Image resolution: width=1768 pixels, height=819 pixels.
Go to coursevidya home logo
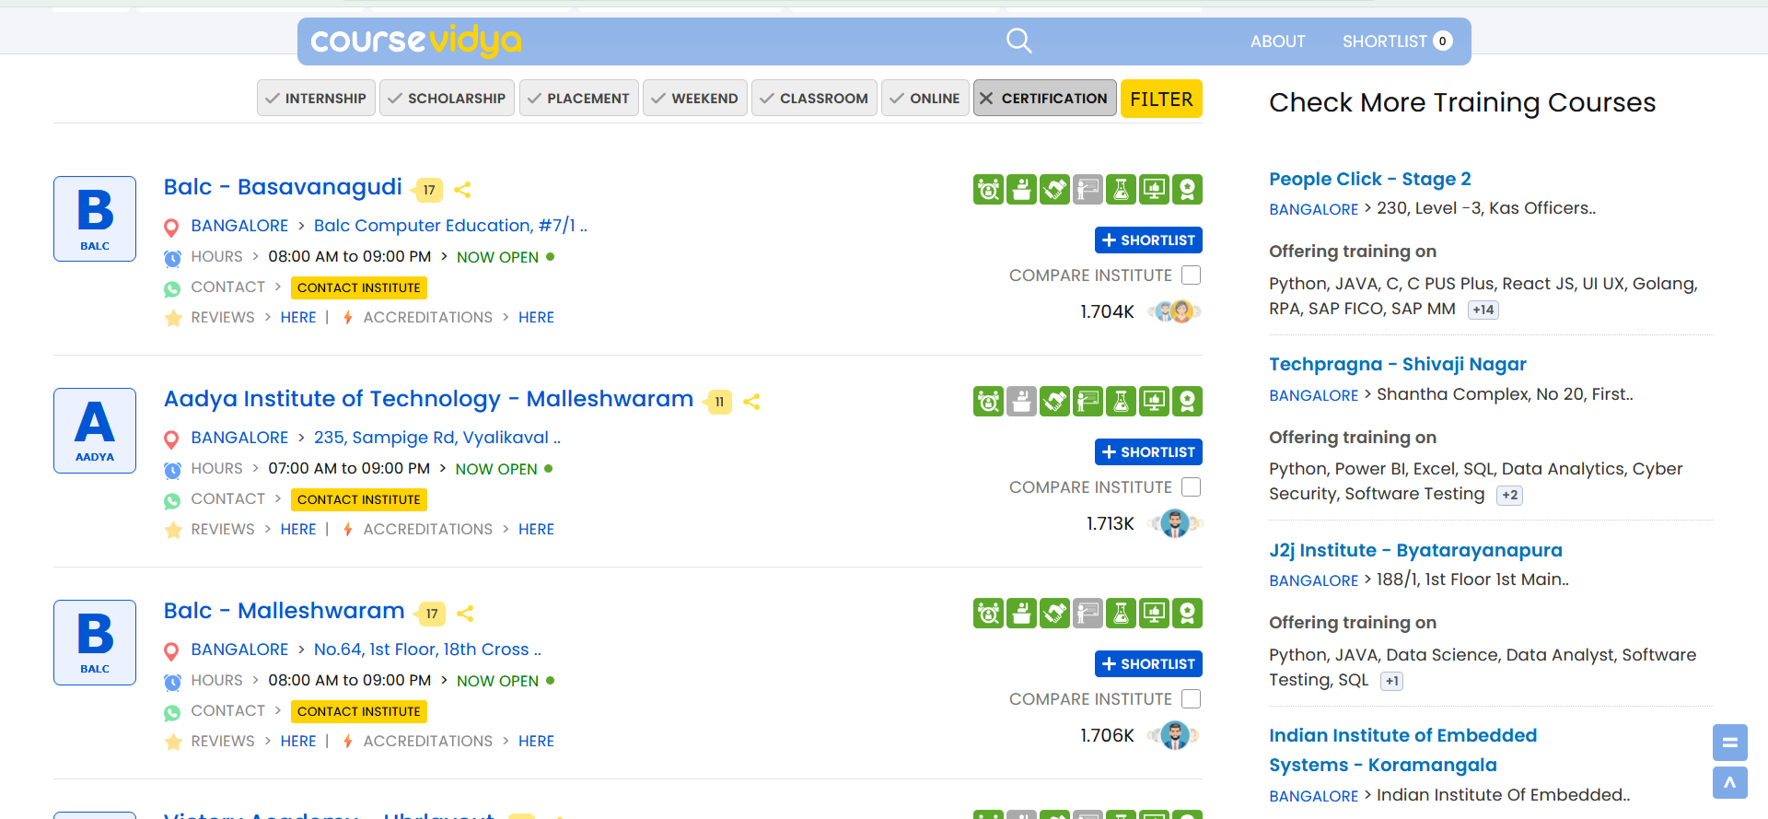point(416,41)
